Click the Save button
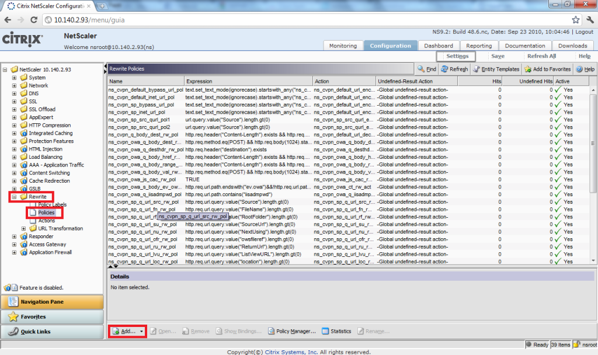 [x=498, y=56]
